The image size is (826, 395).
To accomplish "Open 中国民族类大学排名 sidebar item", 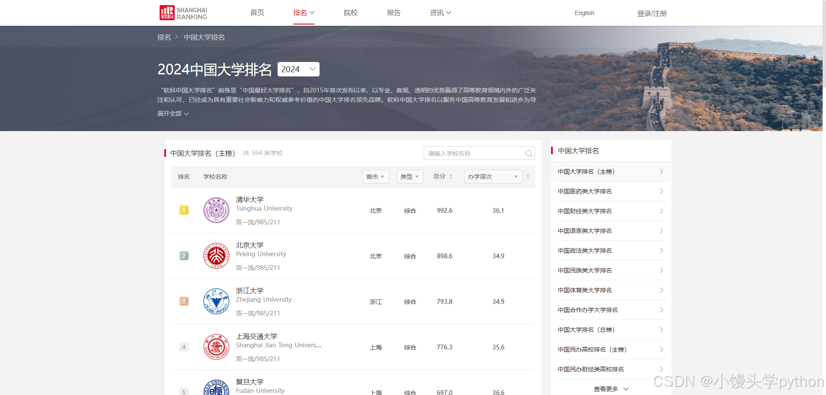I will pos(611,270).
